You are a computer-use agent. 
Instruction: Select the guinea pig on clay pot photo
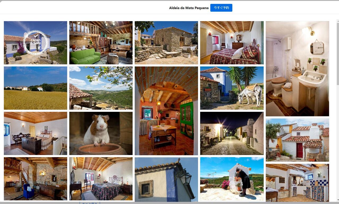tap(101, 133)
